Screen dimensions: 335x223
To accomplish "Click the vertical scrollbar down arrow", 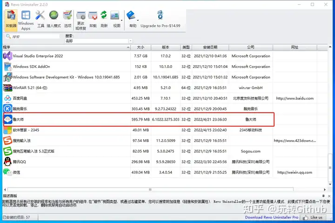I will pyautogui.click(x=330, y=184).
